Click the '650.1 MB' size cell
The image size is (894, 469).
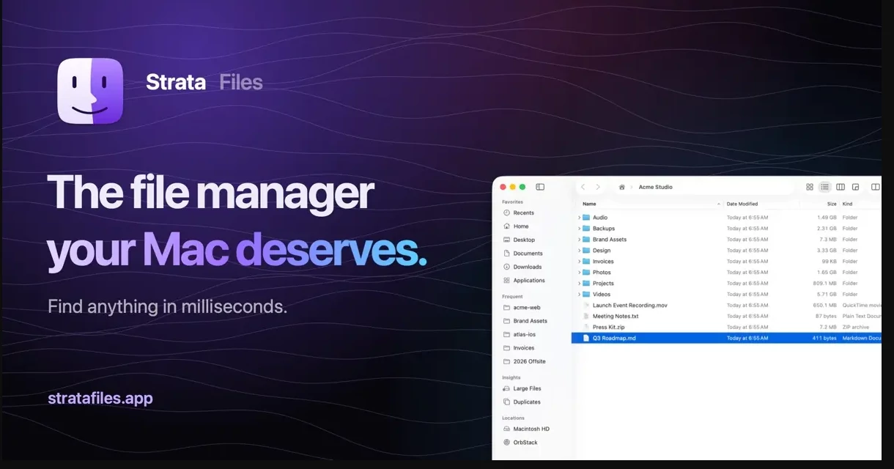(x=825, y=306)
